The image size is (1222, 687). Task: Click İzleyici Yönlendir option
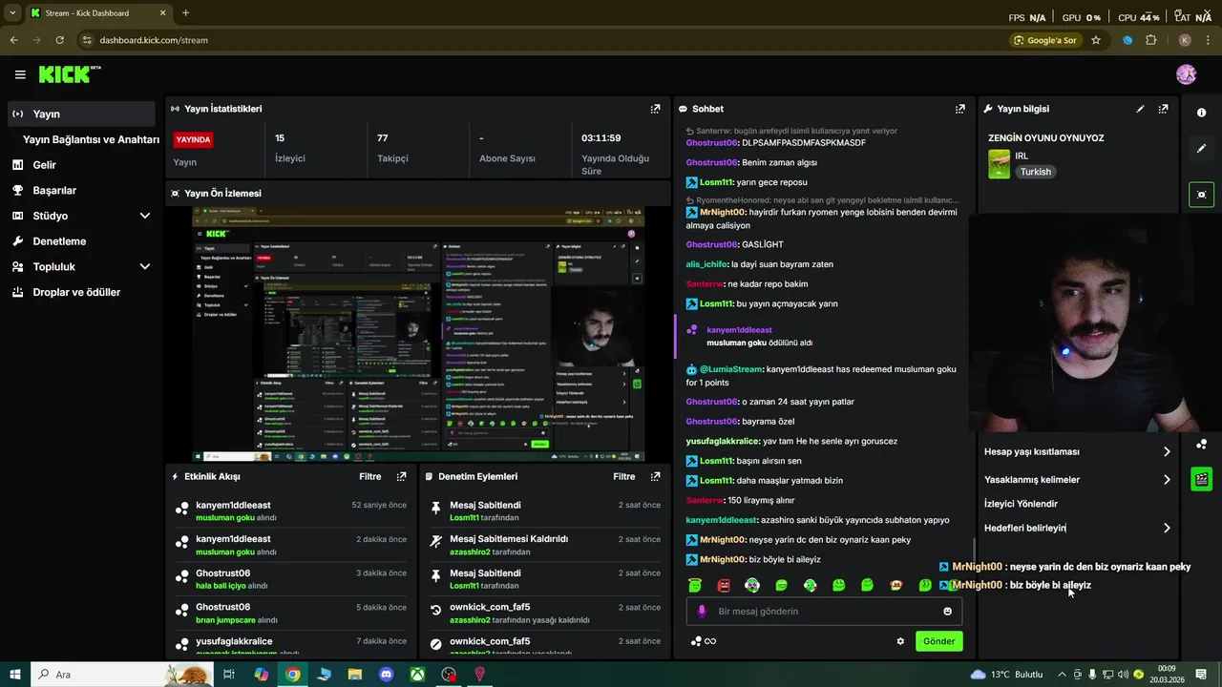pos(1022,504)
